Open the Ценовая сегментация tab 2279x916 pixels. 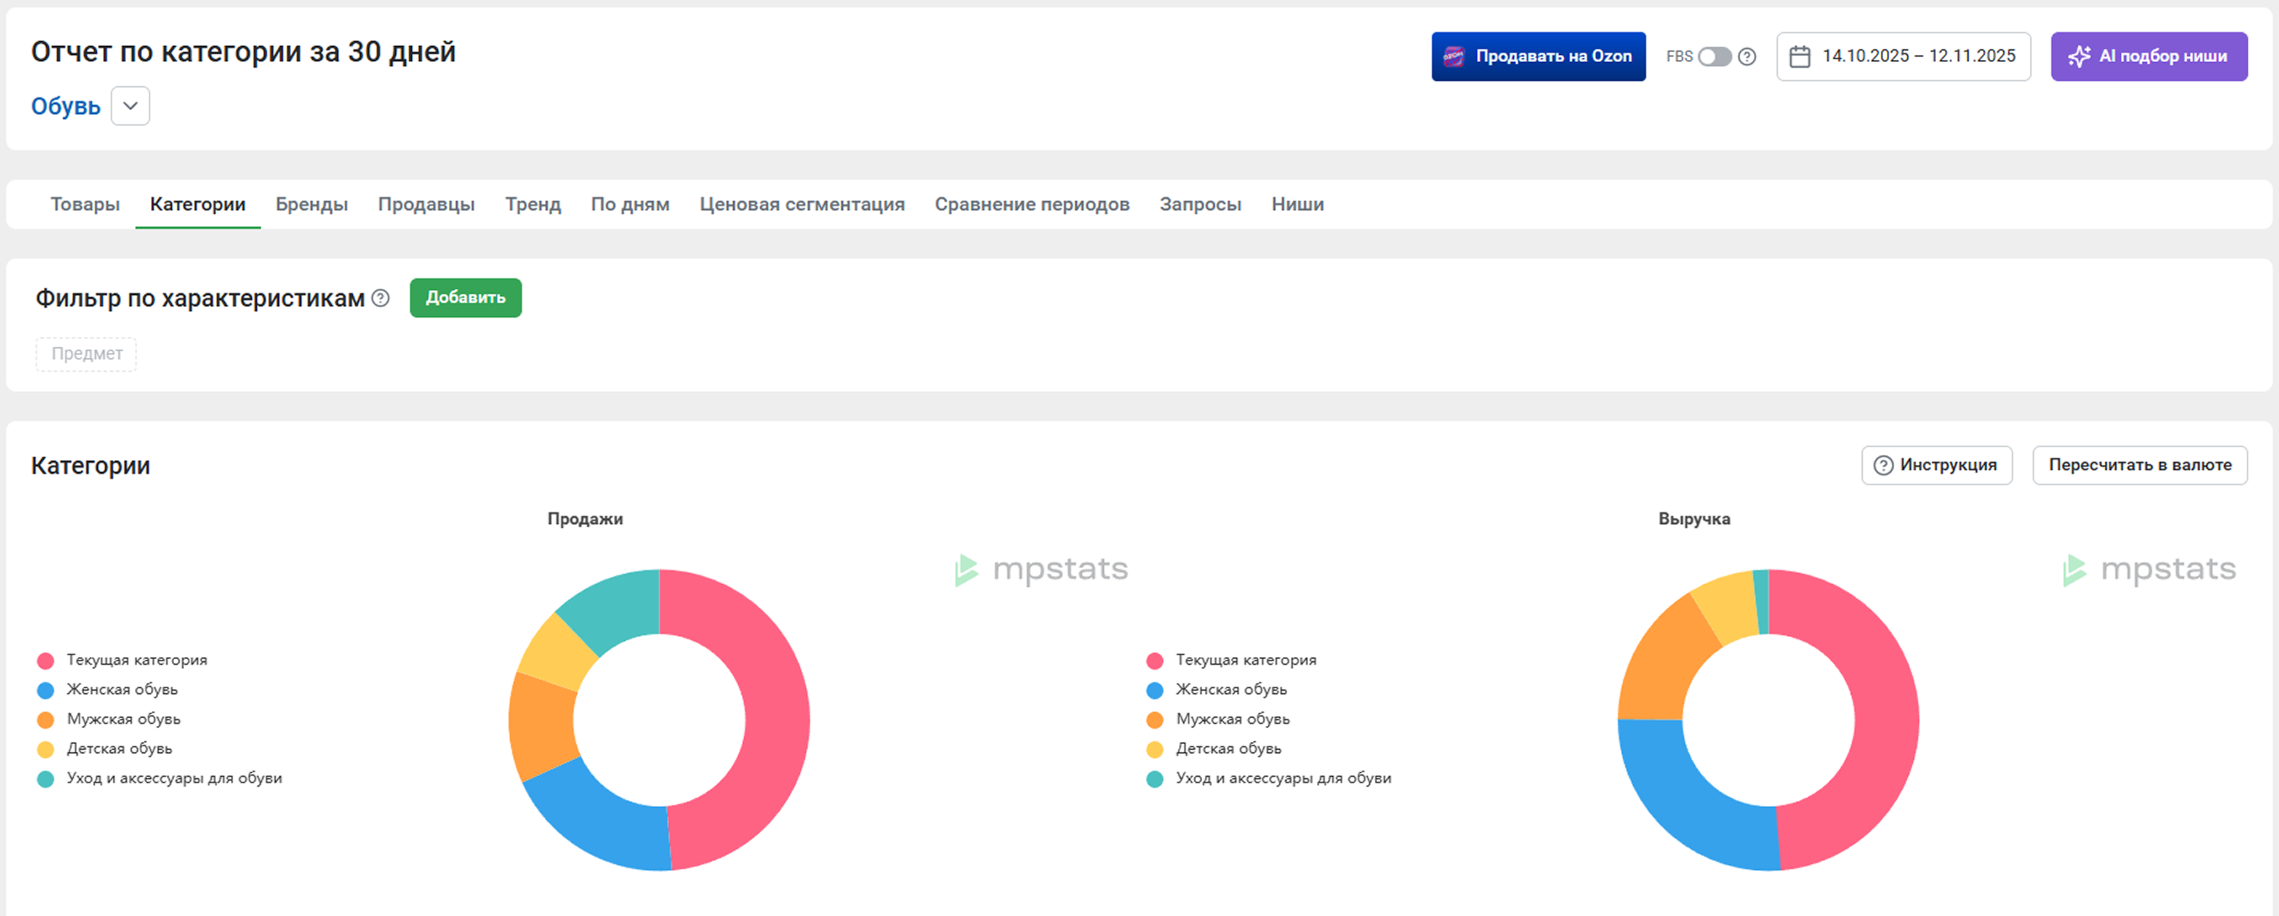(x=802, y=204)
